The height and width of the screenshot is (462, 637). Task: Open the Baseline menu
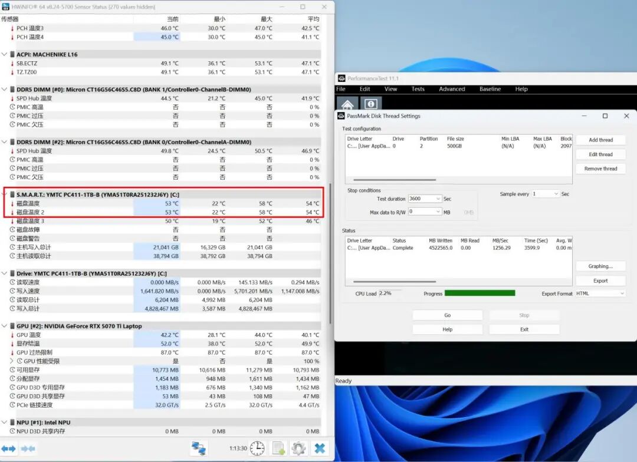point(490,89)
